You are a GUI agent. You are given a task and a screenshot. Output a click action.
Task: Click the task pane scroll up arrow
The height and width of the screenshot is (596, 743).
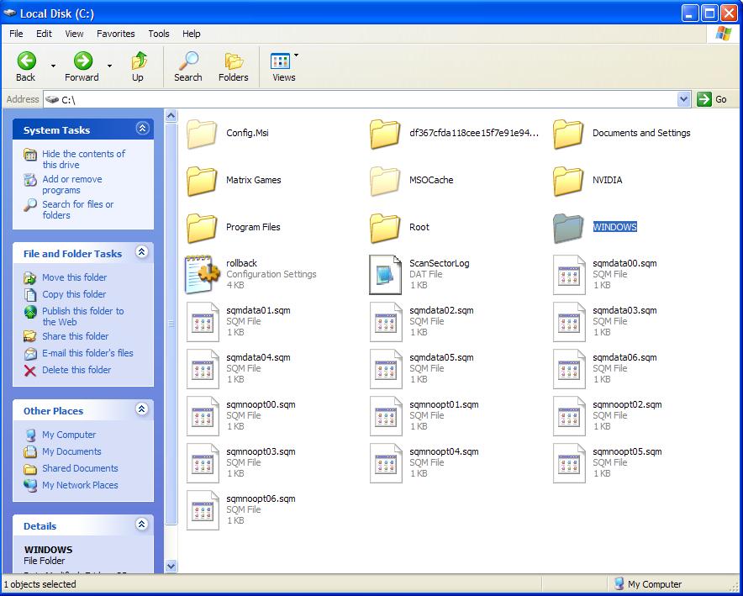click(x=171, y=115)
